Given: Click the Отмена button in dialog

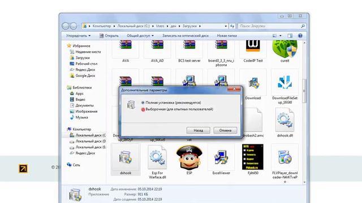Looking at the screenshot, I should [x=225, y=130].
